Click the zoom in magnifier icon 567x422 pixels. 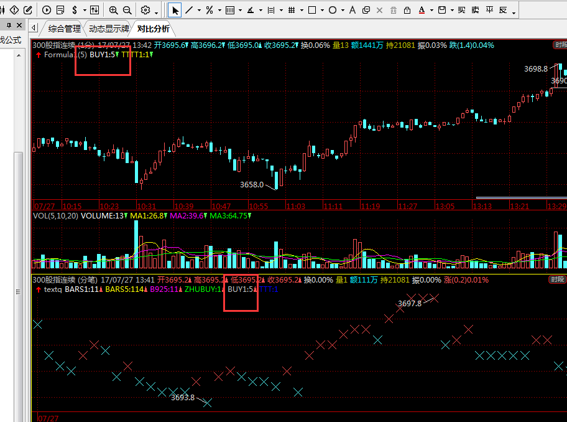pyautogui.click(x=113, y=10)
